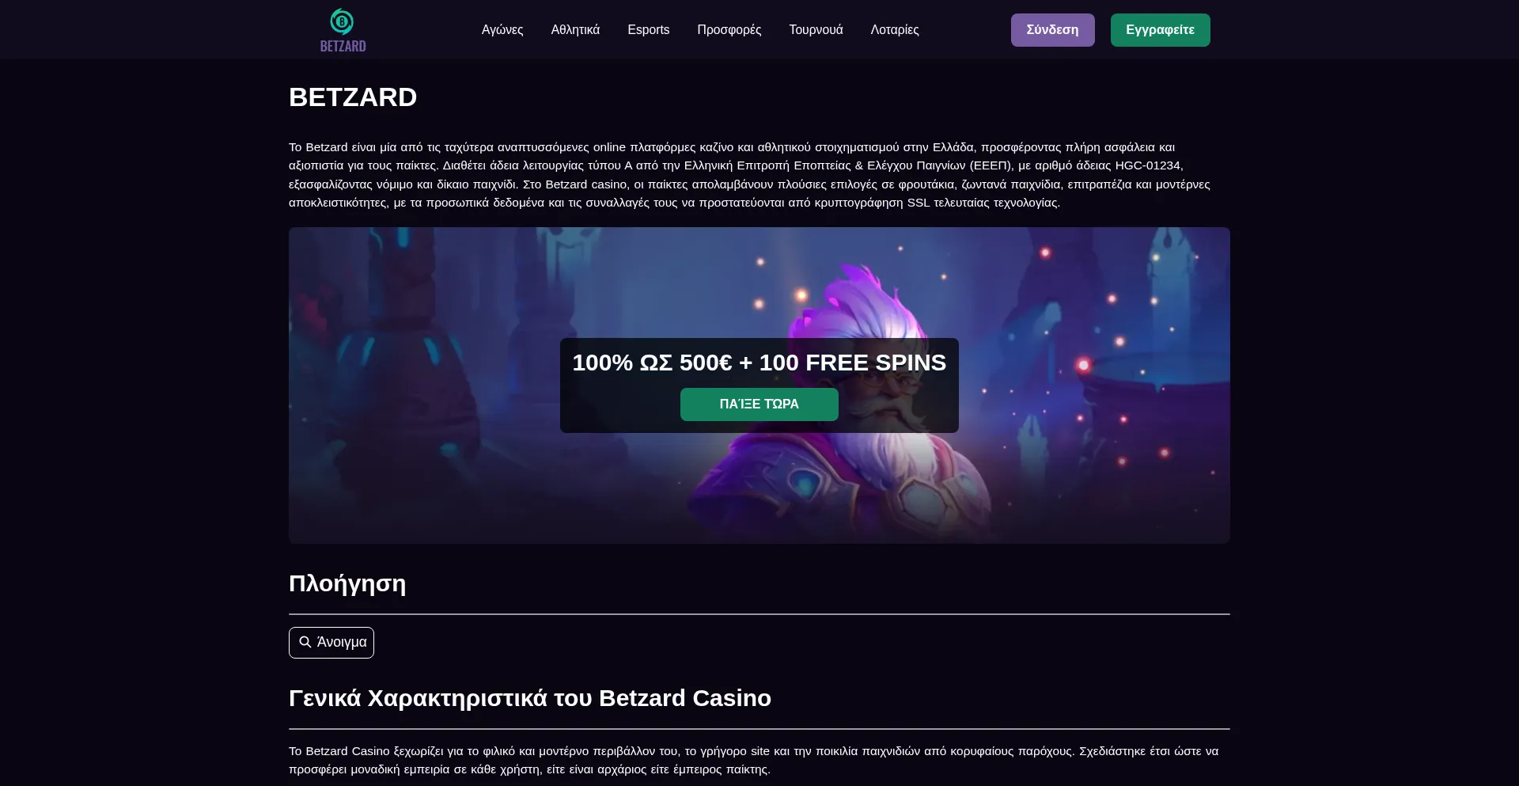Click the intro paragraph mentioning HGC-01234 license

(x=749, y=175)
